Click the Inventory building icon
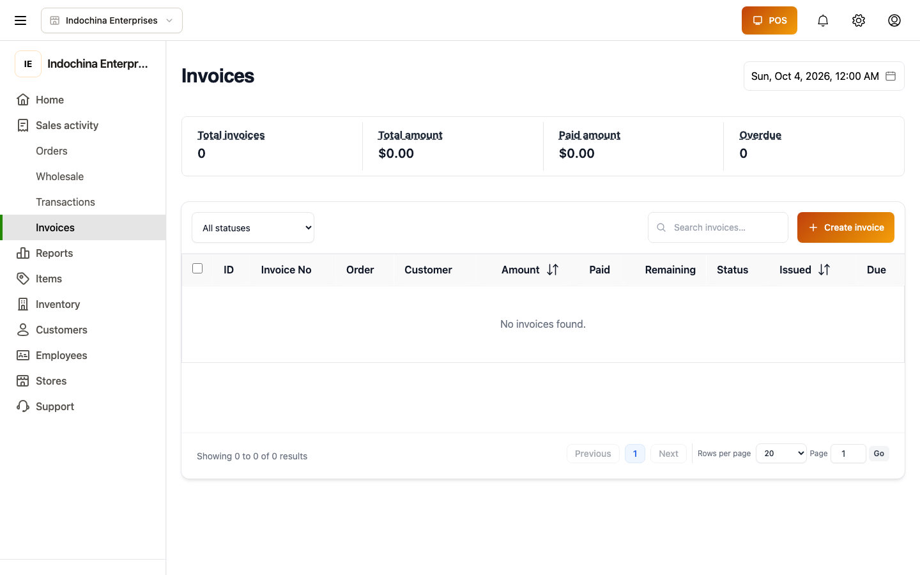920x575 pixels. click(23, 304)
